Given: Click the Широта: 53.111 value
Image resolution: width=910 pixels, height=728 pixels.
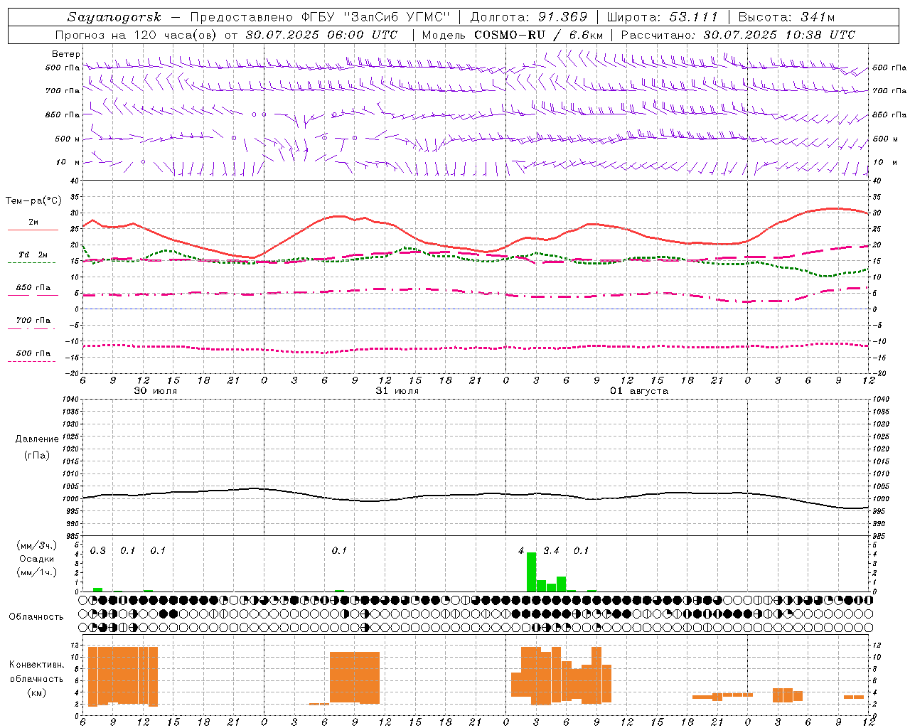Looking at the screenshot, I should 663,17.
